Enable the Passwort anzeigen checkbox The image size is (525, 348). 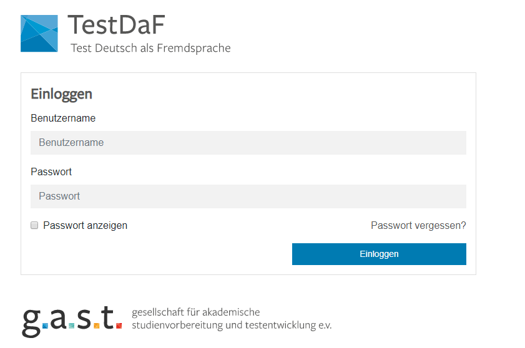tap(35, 225)
